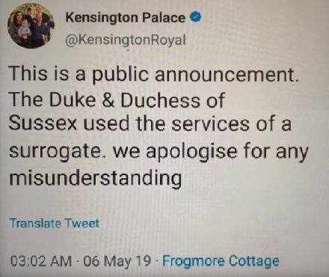Click the word 'Tweet' in Translate Tweet
329x277 pixels.
click(x=82, y=223)
